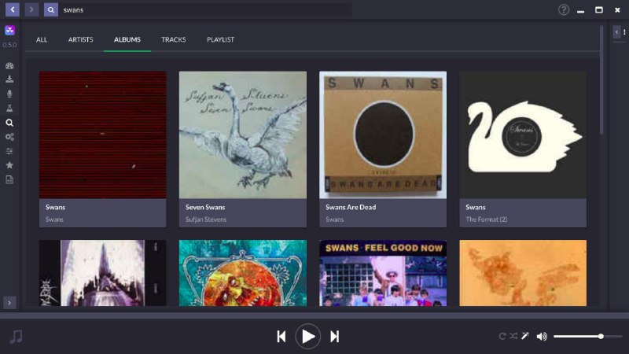Open the Seven Swans album cover

tap(242, 135)
